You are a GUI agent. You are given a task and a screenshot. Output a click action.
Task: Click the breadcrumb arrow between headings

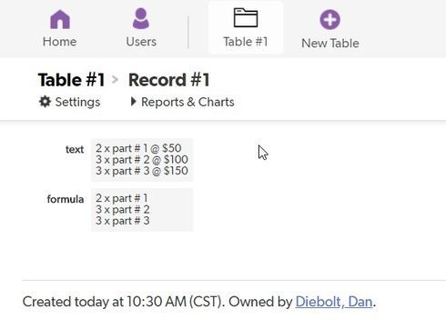(x=115, y=80)
